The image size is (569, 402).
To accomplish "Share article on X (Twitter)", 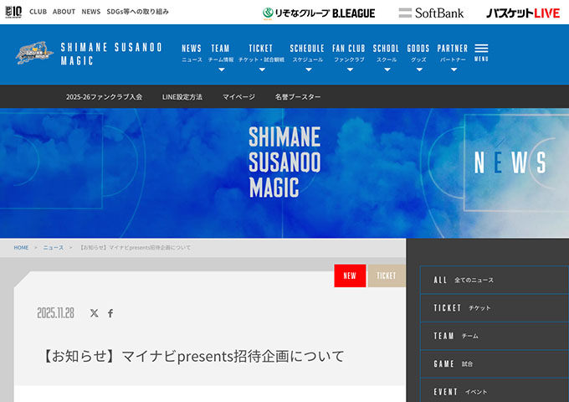I will coord(94,313).
